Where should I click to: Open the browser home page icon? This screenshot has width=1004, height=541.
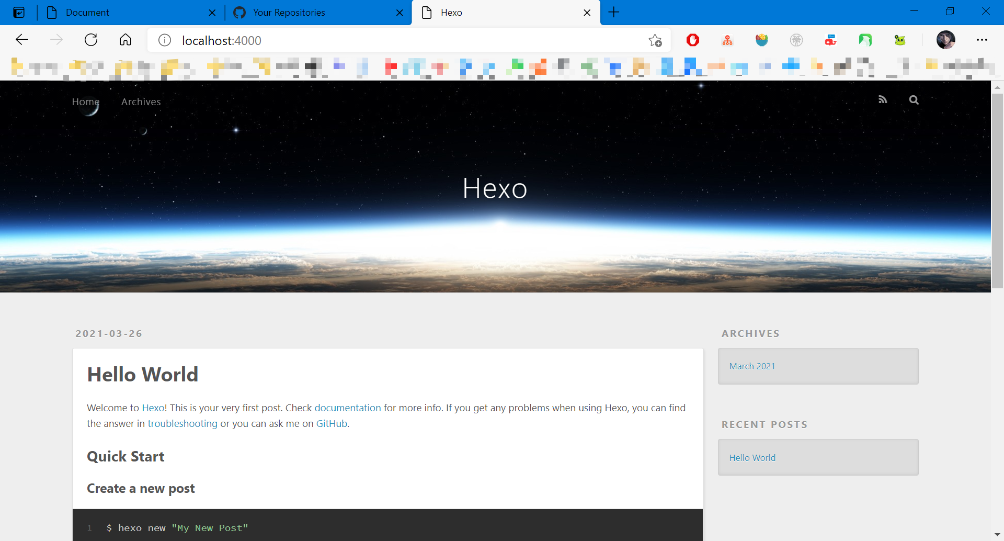125,40
